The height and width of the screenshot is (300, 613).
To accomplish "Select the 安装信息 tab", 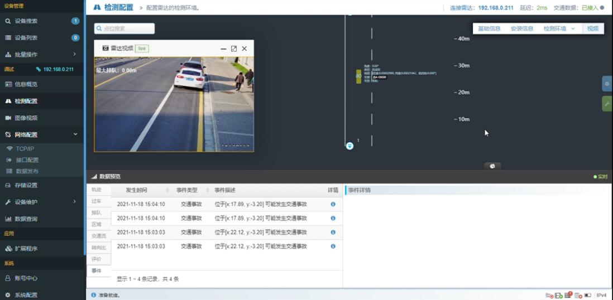I will [522, 28].
